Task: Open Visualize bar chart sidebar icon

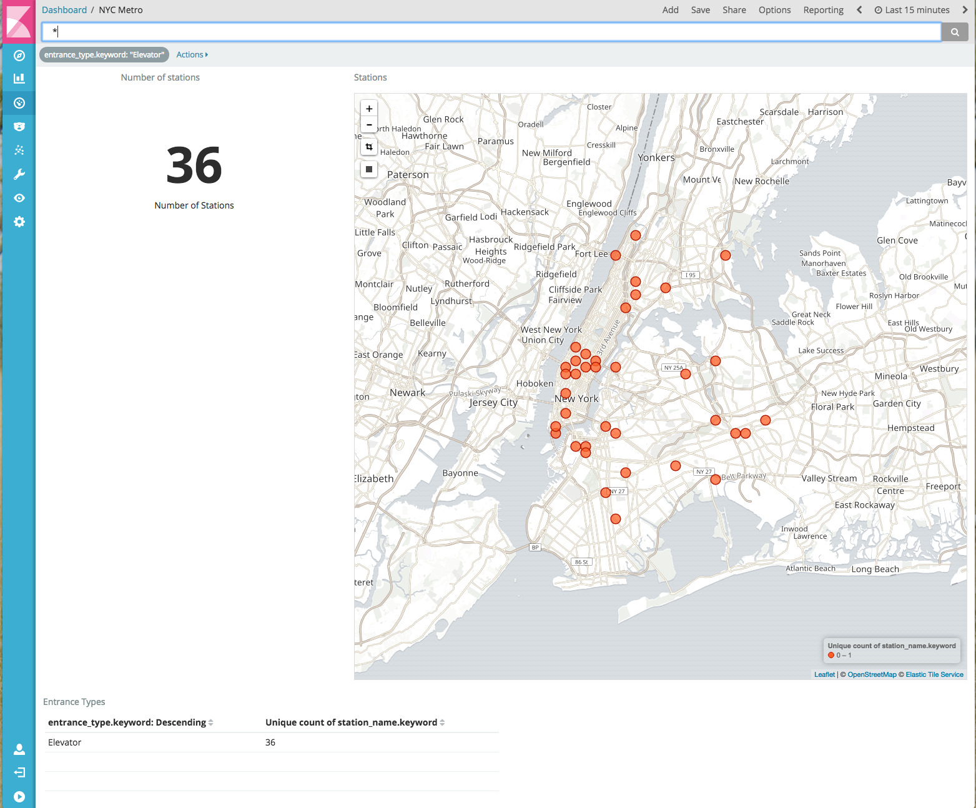Action: coord(19,79)
